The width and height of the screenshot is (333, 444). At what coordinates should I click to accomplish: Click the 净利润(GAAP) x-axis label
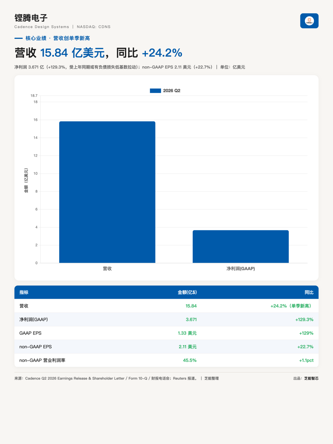241,269
